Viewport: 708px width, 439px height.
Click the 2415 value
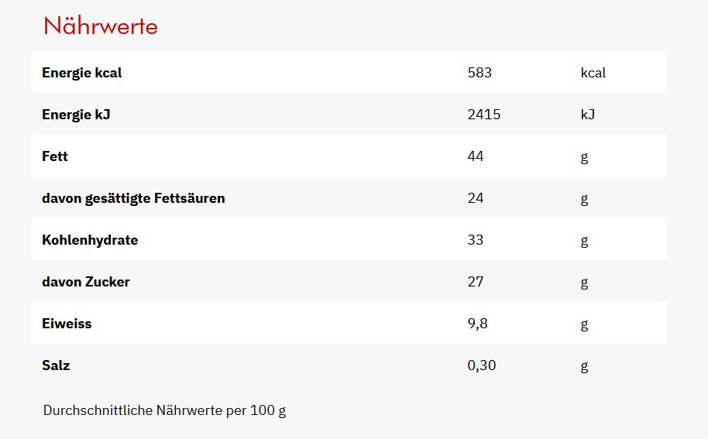[x=484, y=115]
